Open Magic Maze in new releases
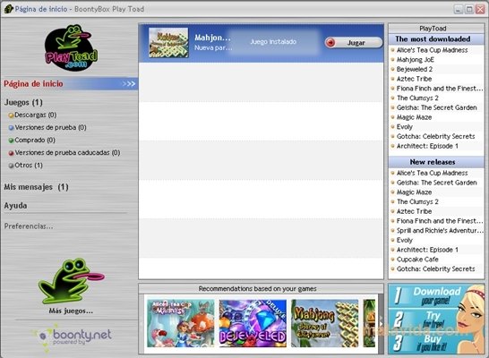 414,192
